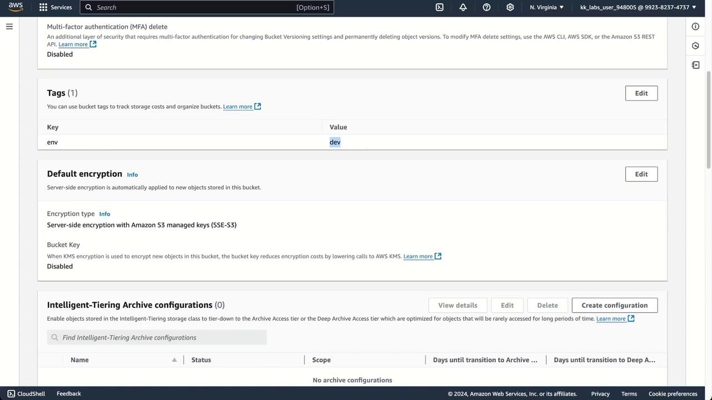Screen dimensions: 712x400
Task: Open the N. Virginia region dropdown
Action: tap(547, 7)
